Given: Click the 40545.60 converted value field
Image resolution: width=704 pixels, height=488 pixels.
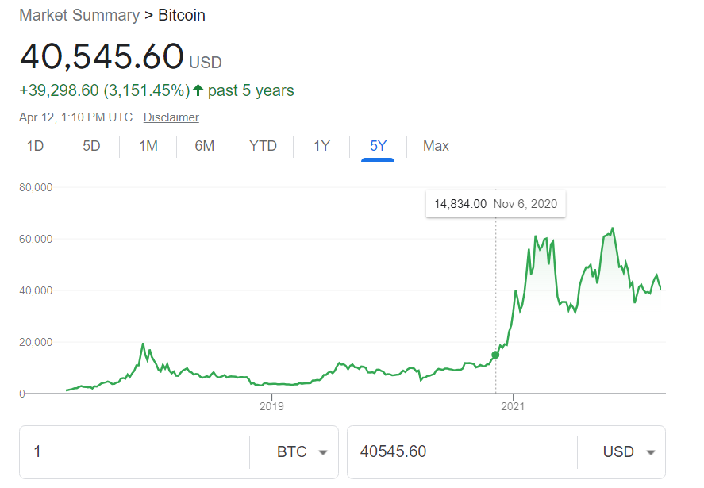Looking at the screenshot, I should [460, 452].
